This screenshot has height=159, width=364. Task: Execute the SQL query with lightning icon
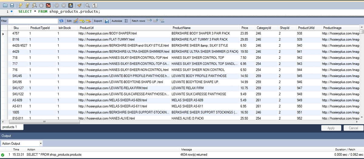click(21, 5)
